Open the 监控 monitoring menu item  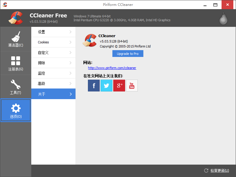click(53, 73)
